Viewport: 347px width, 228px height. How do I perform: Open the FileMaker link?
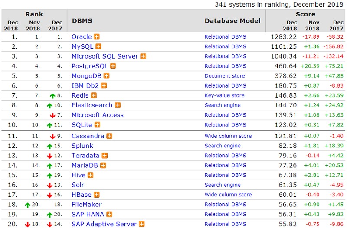tap(86, 205)
